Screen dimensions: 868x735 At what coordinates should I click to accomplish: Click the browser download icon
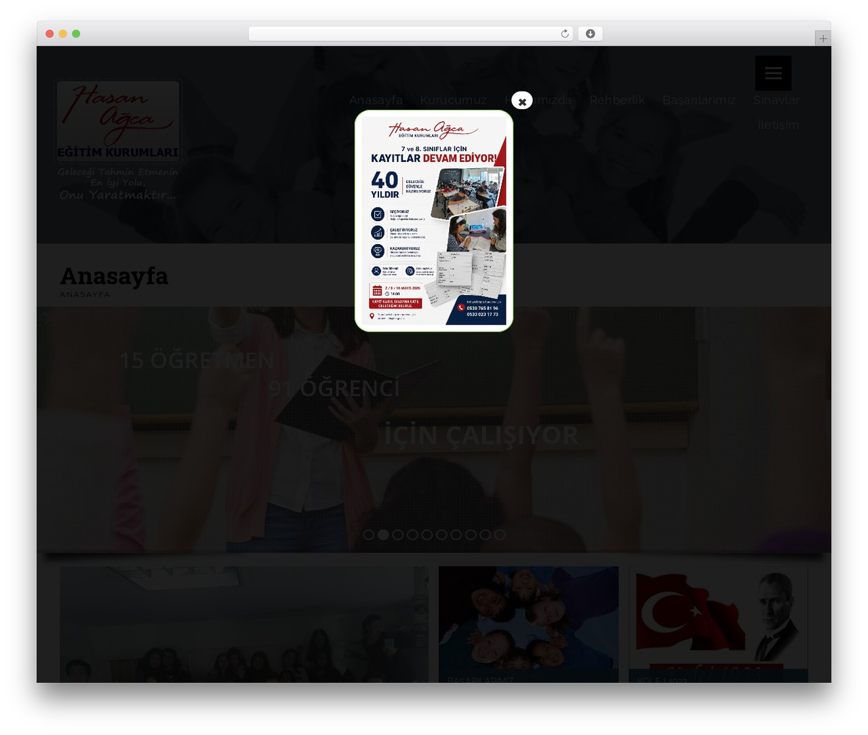tap(591, 34)
